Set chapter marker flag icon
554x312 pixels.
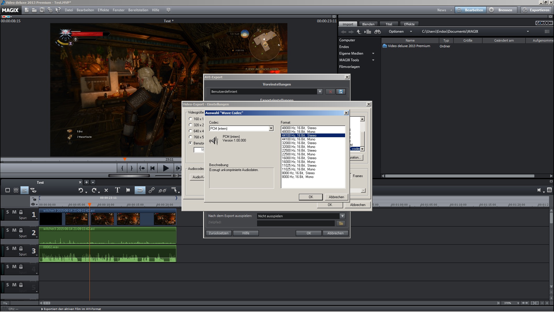point(128,190)
